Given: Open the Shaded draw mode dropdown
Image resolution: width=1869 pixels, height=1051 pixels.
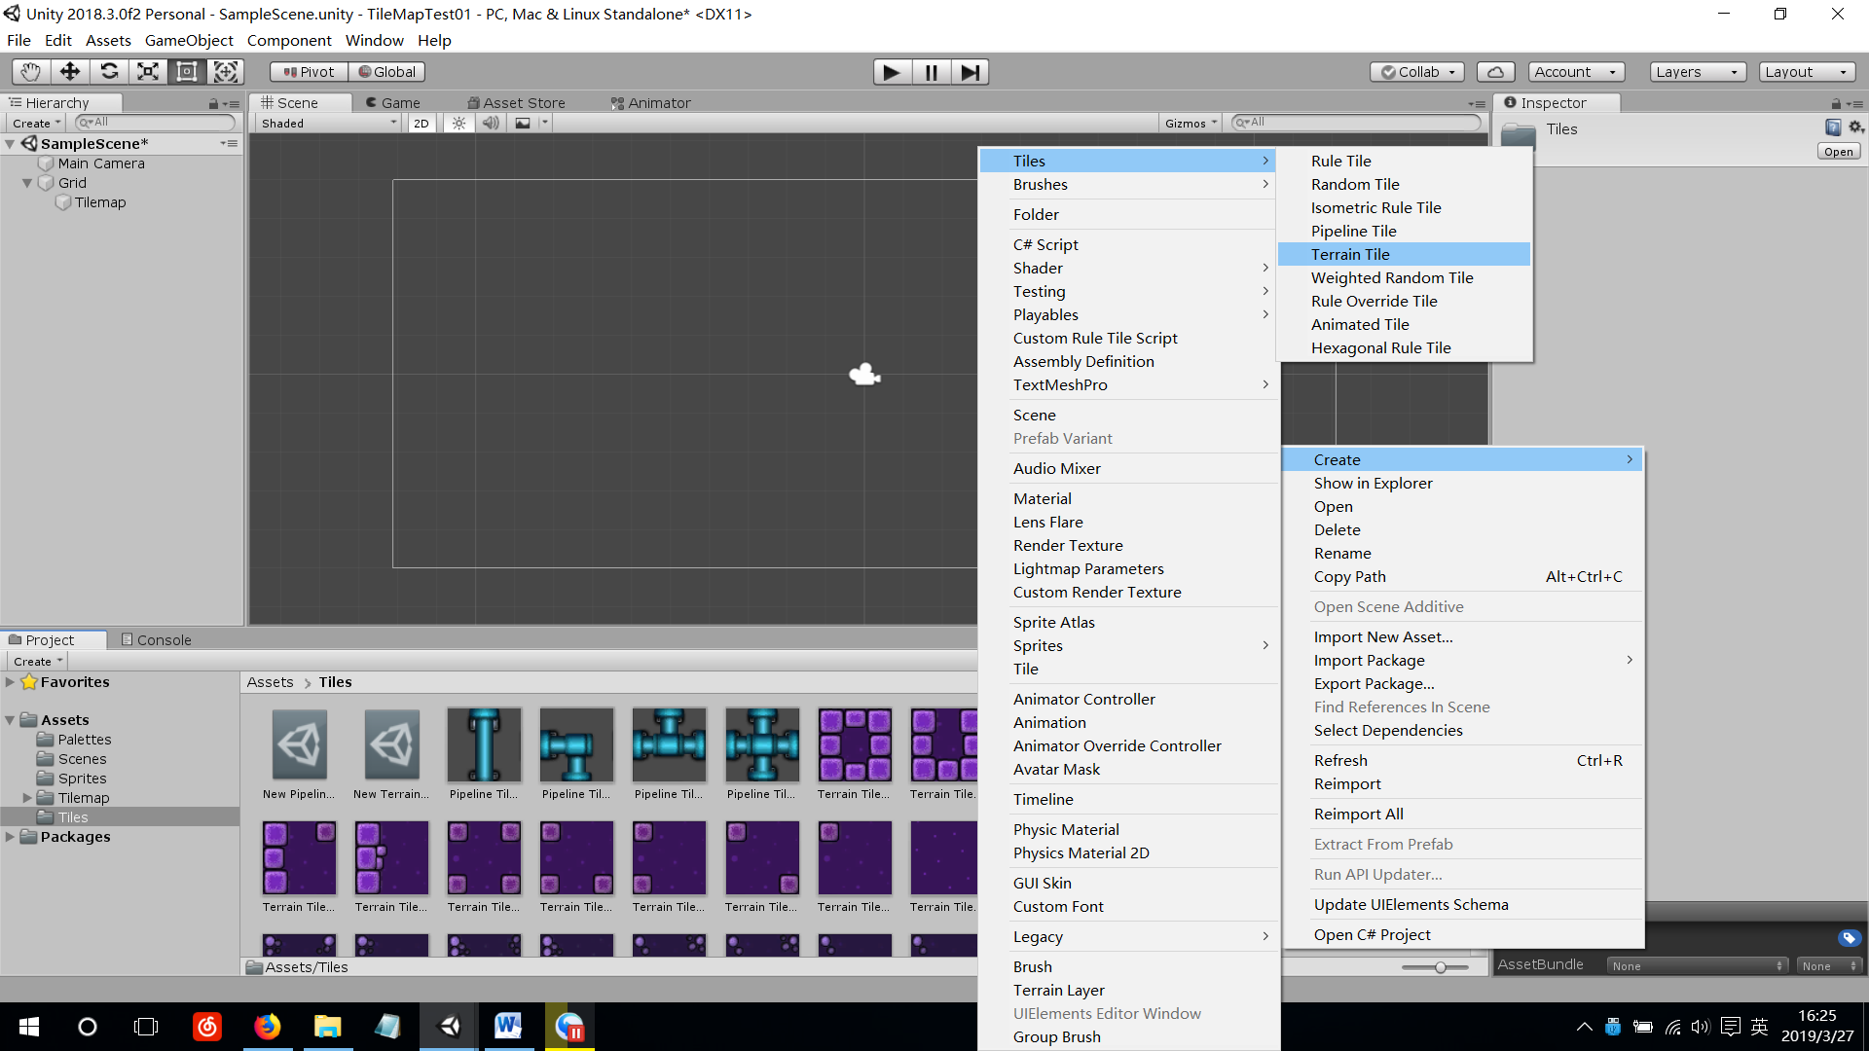Looking at the screenshot, I should click(x=328, y=124).
